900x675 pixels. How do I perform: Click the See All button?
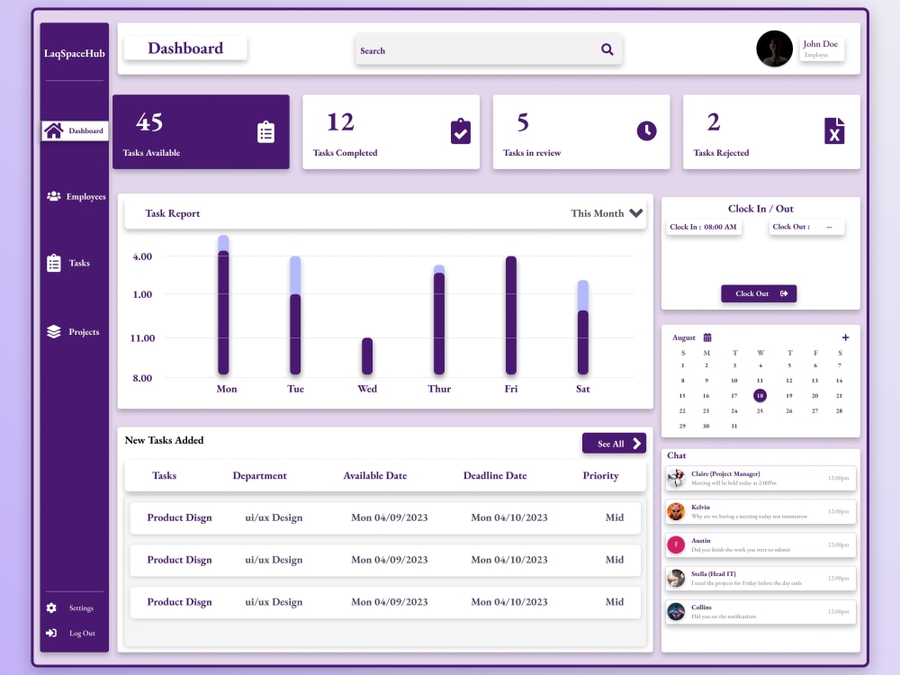pos(614,443)
